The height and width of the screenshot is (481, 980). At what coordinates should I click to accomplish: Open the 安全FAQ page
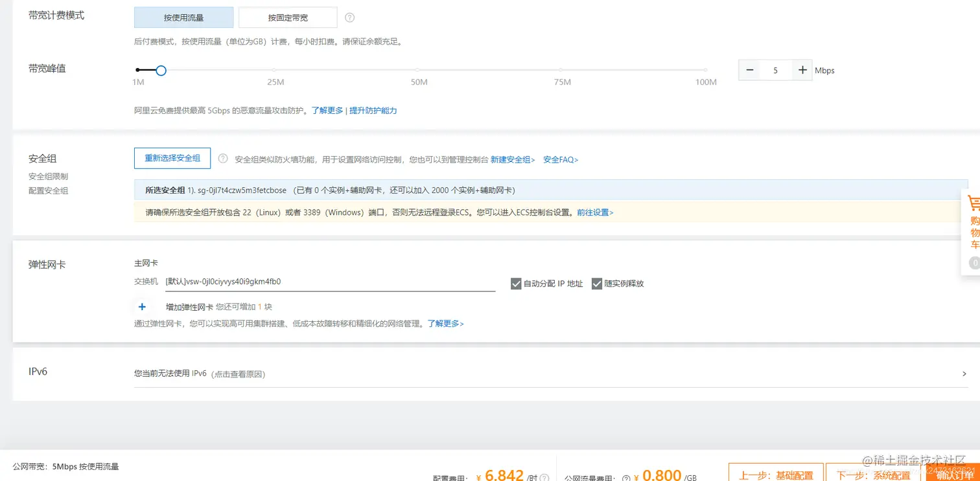click(559, 159)
